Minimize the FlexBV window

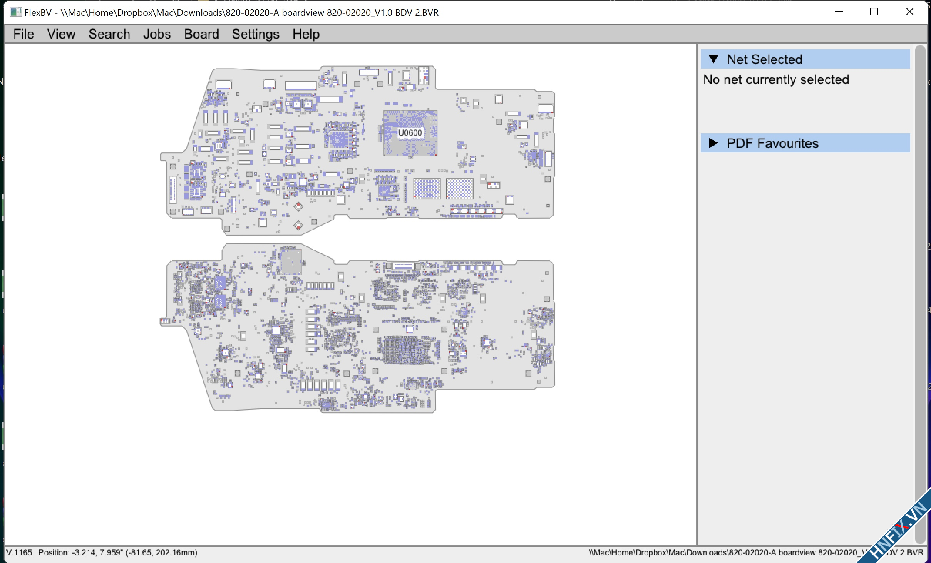(x=839, y=12)
